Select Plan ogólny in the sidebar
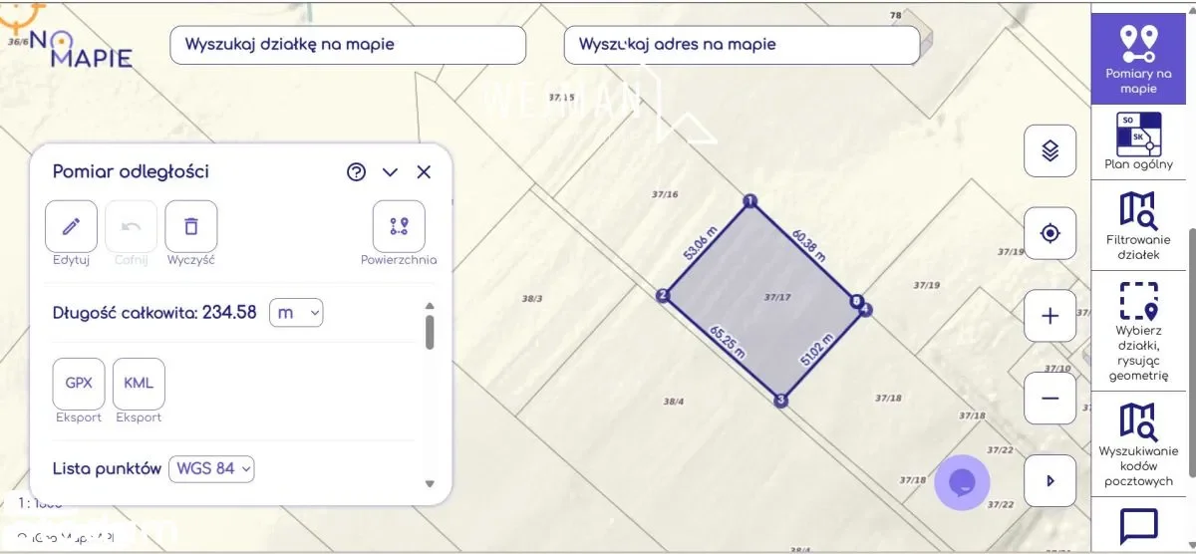Viewport: 1196px width, 554px height. (1138, 141)
